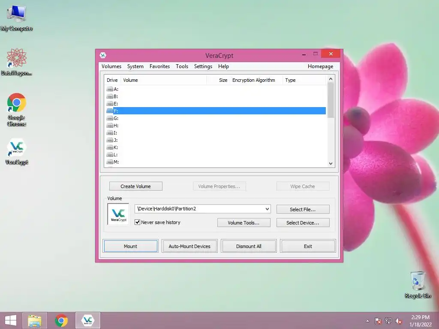Screen dimensions: 439x329
Task: Select drive L: icon in list
Action: pyautogui.click(x=109, y=155)
